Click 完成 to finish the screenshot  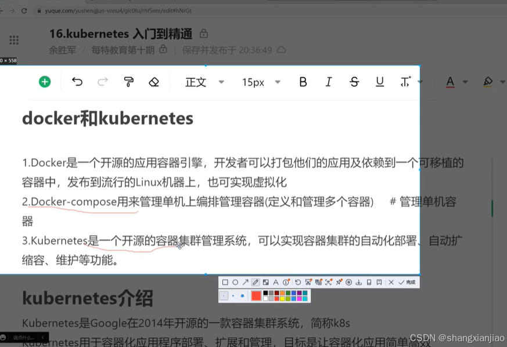coord(407,282)
